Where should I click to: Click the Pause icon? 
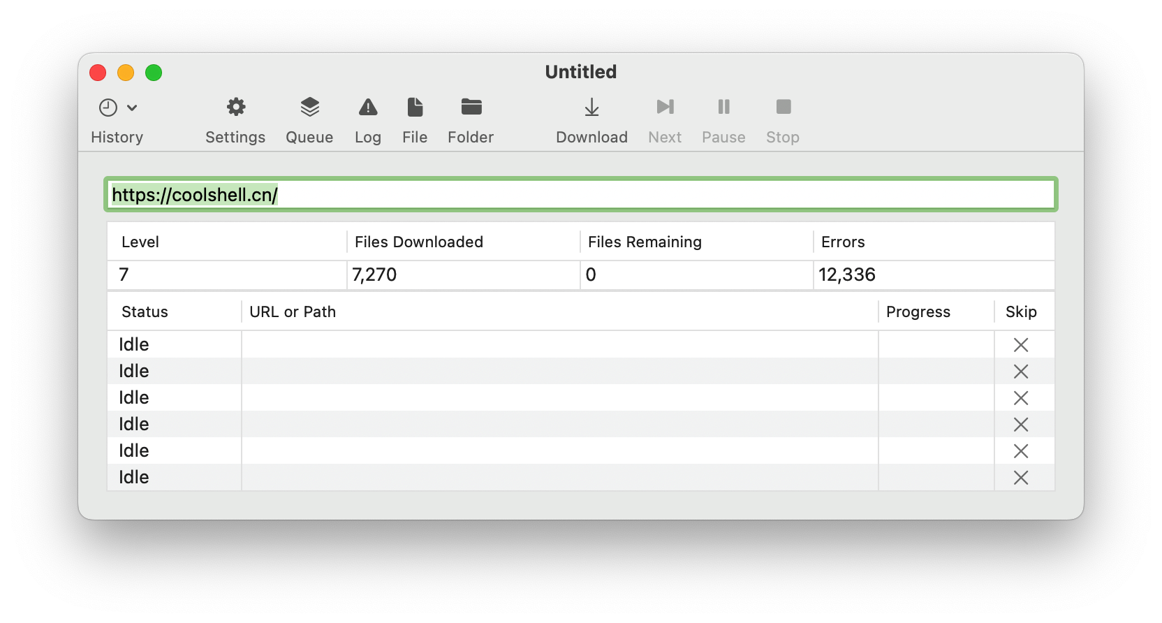723,107
